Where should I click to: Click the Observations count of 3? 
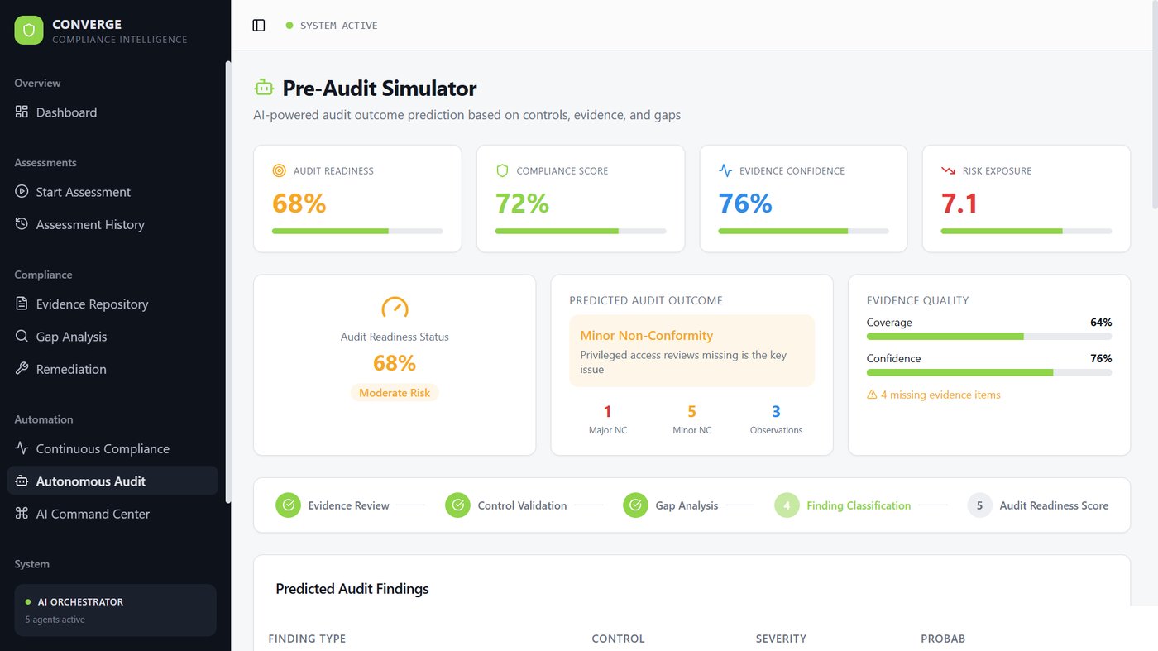click(776, 411)
